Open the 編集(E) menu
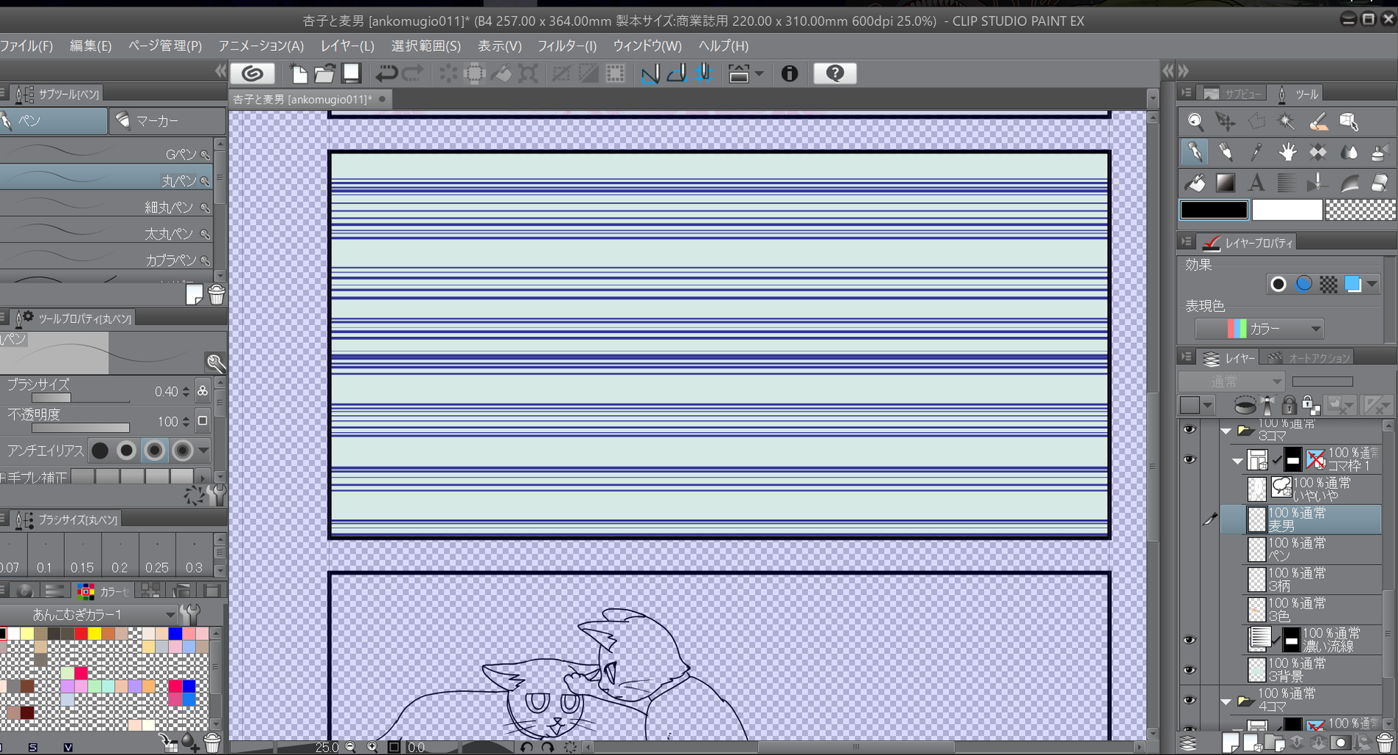Screen dimensions: 1398x755 click(90, 46)
